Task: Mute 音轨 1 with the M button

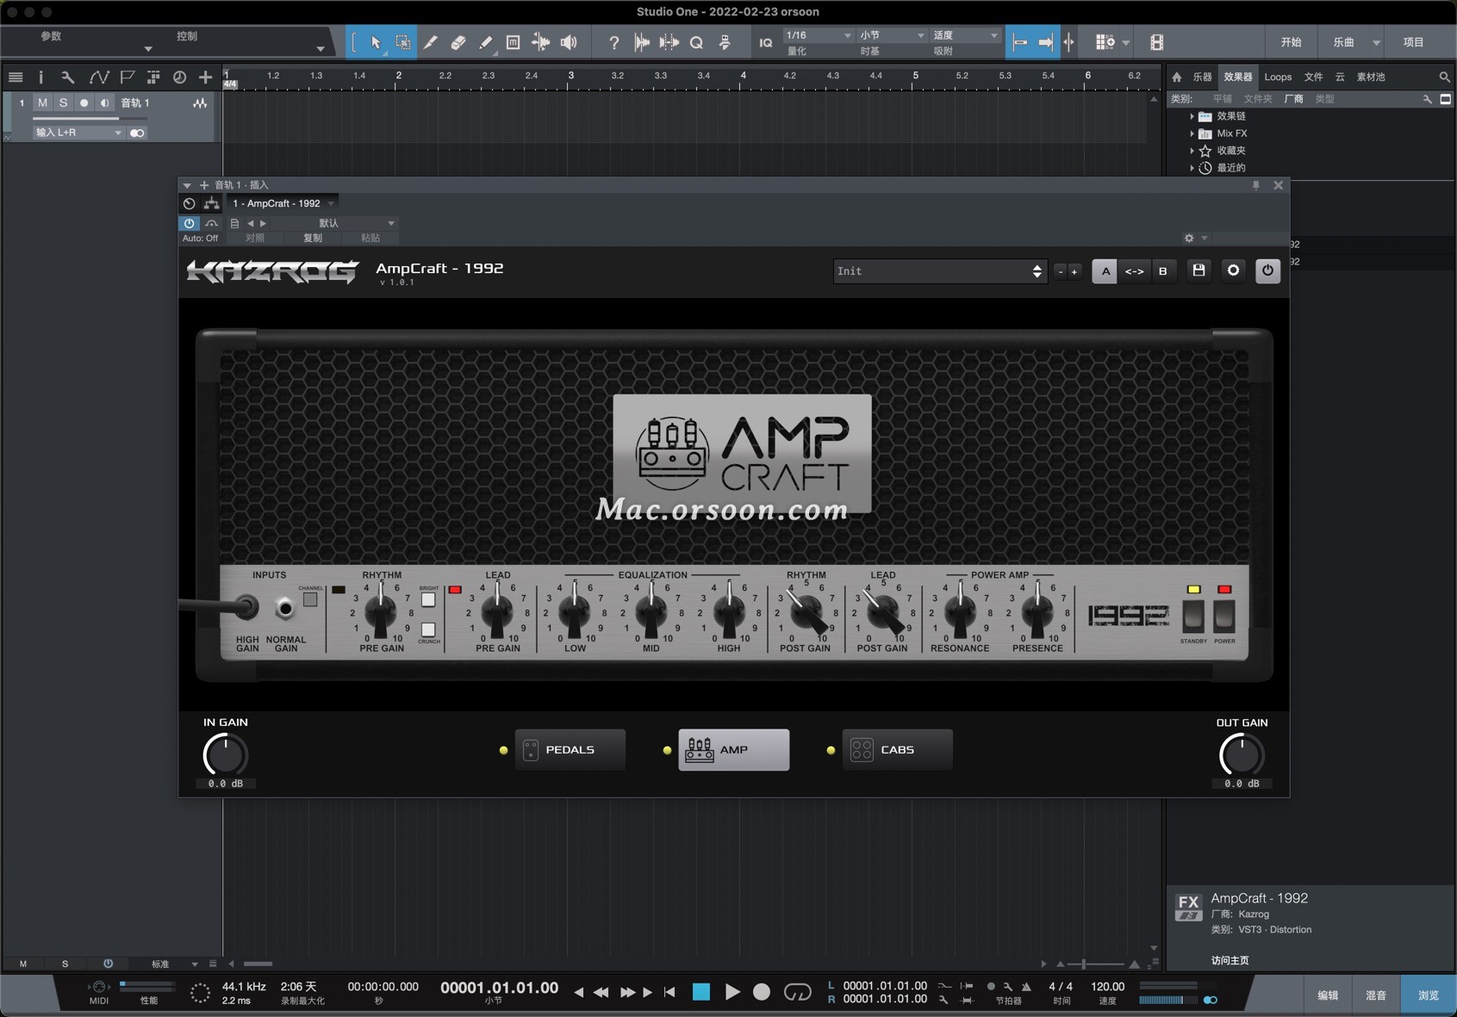Action: point(42,103)
